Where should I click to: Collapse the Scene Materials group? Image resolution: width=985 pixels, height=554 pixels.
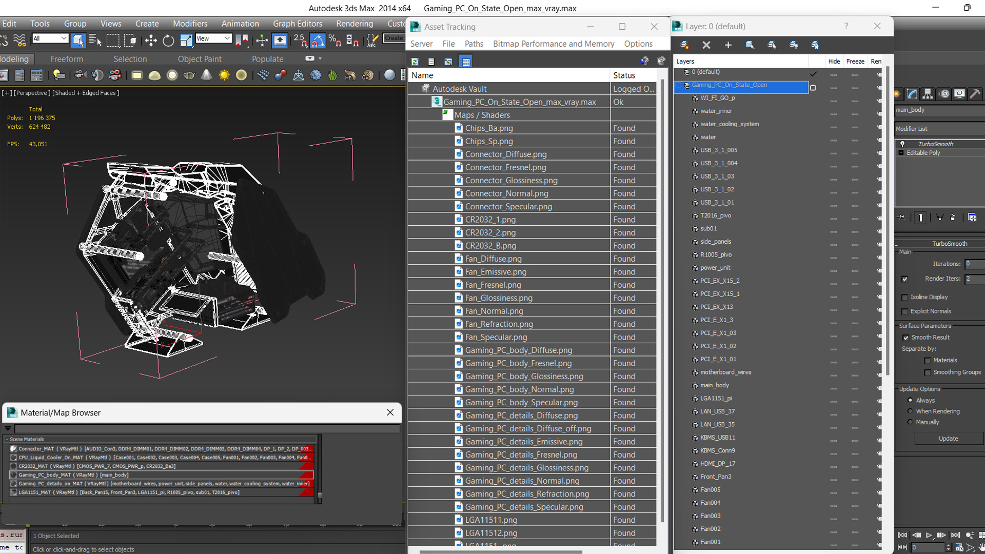tap(7, 439)
